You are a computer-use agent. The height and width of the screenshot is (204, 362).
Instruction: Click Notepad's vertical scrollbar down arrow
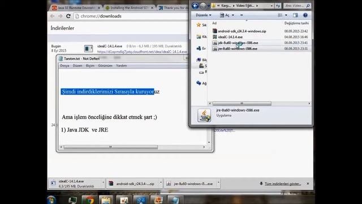(209, 142)
